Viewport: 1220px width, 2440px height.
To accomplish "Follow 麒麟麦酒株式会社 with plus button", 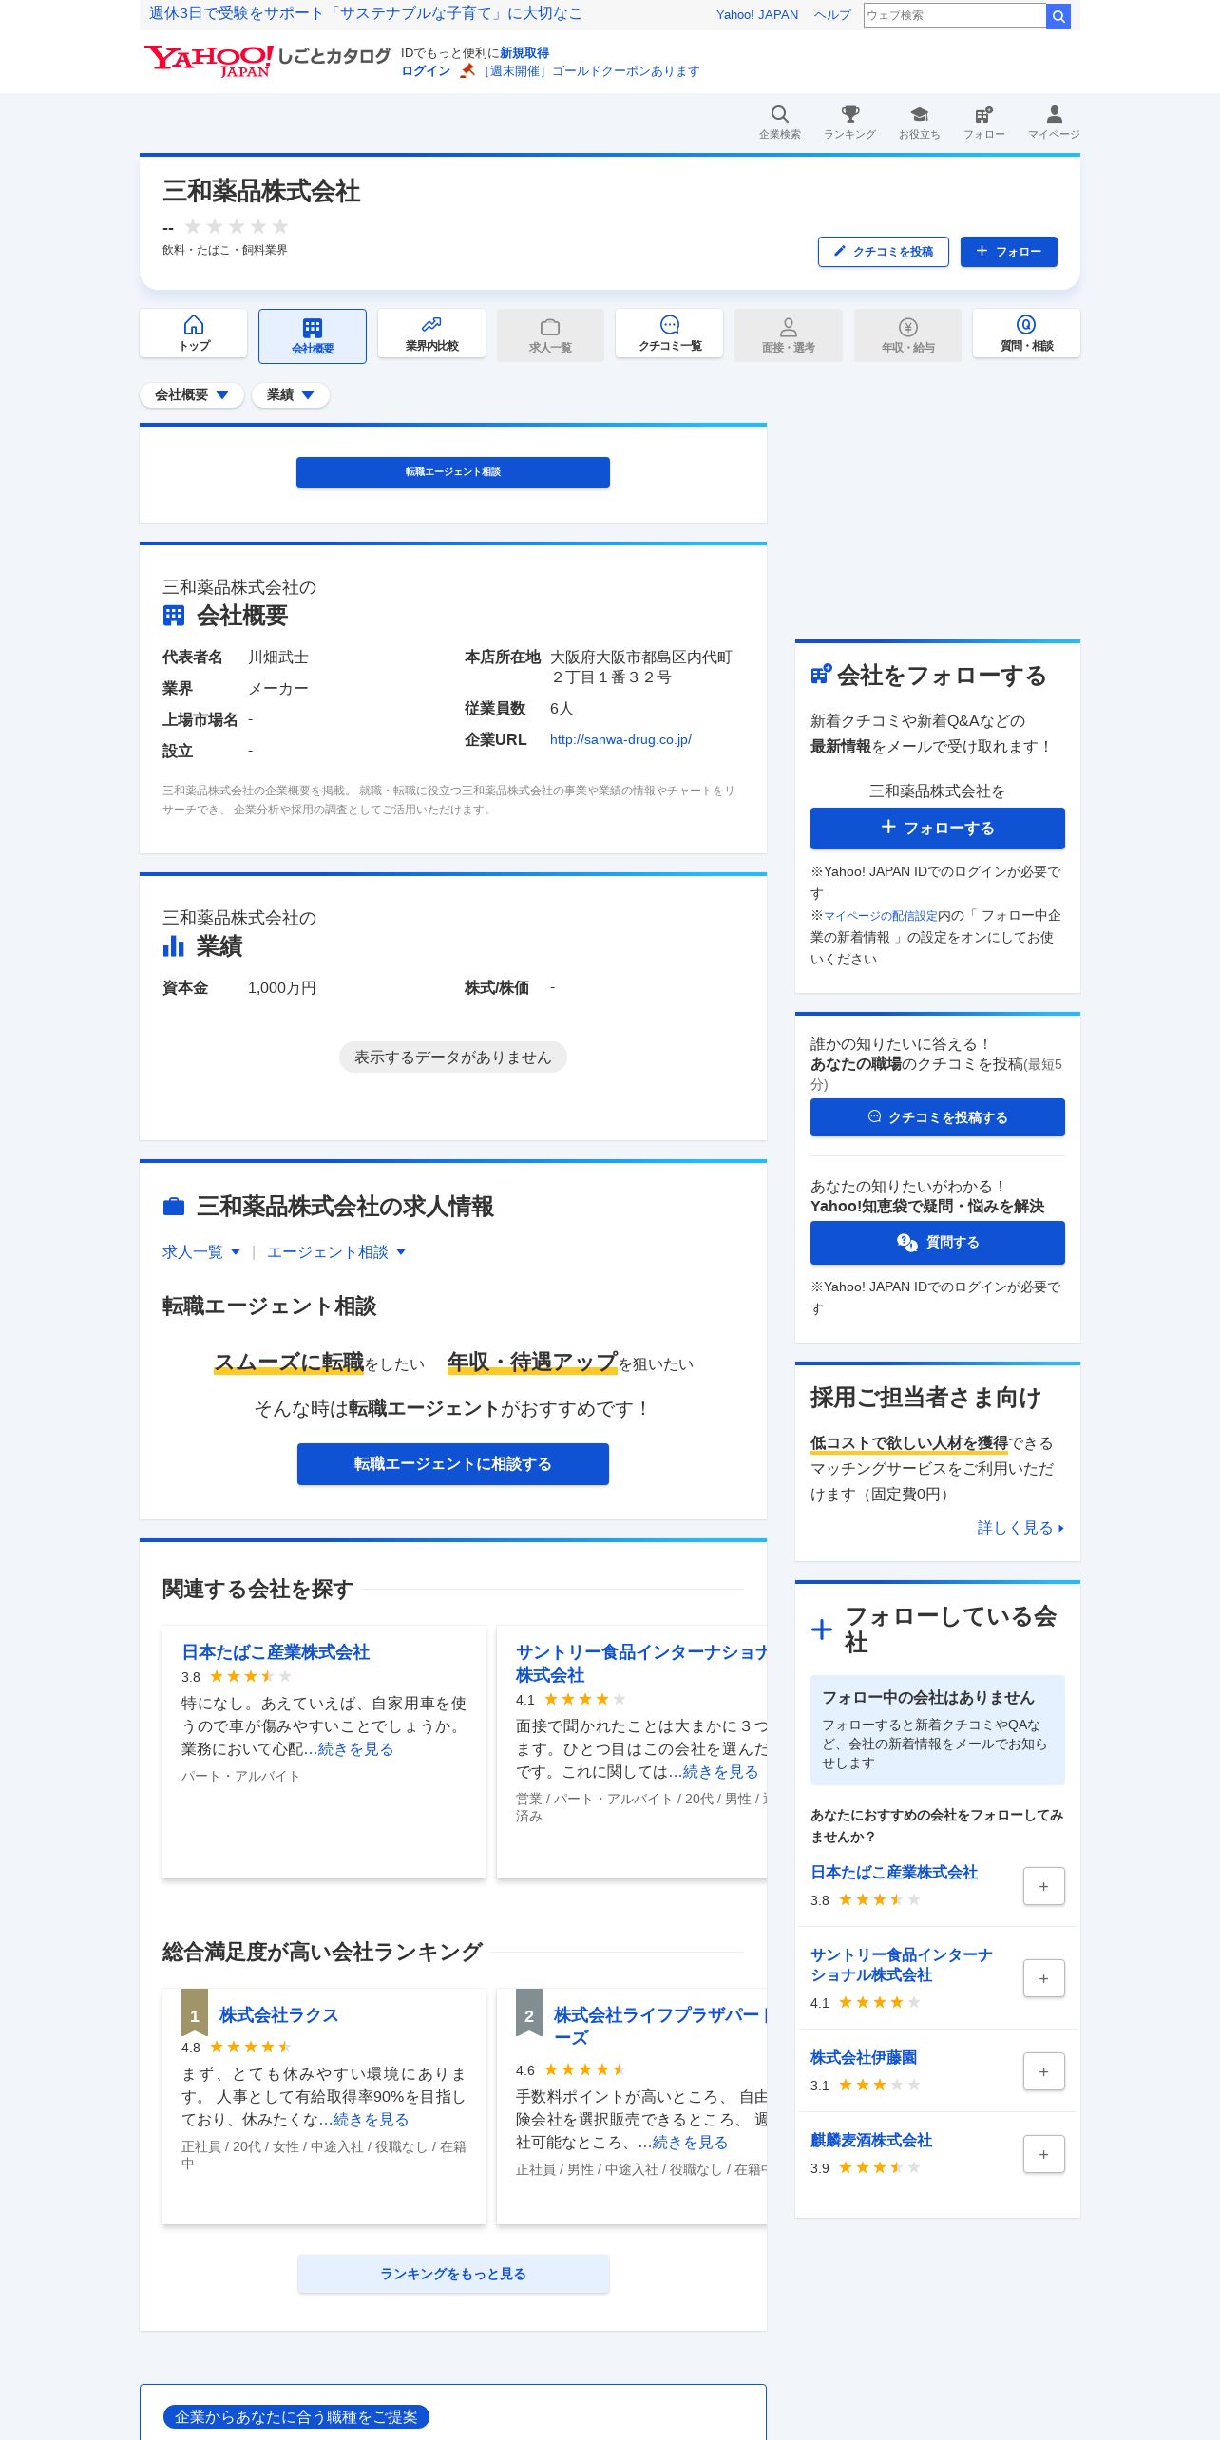I will tap(1043, 2154).
